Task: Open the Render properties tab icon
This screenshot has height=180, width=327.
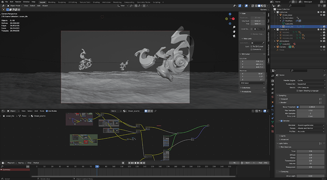Action: (272, 81)
